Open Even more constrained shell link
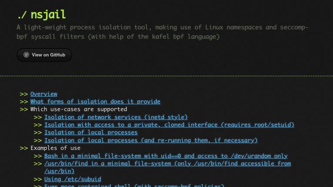The image size is (333, 187). coord(134,186)
